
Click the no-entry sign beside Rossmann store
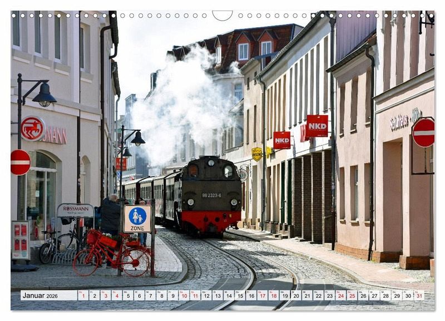point(21,162)
